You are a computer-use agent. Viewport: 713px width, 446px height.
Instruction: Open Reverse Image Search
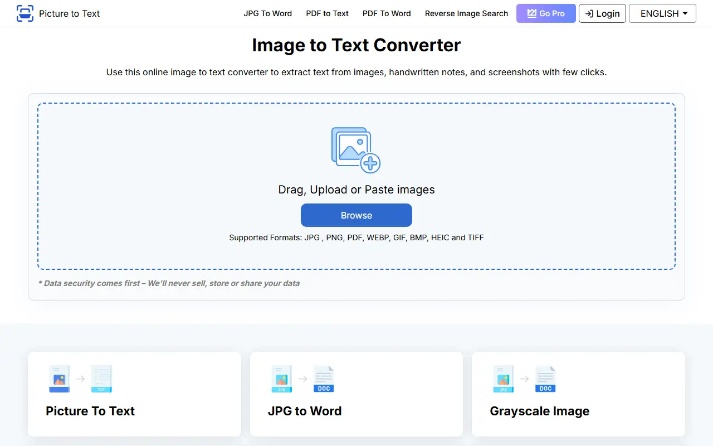coord(467,13)
